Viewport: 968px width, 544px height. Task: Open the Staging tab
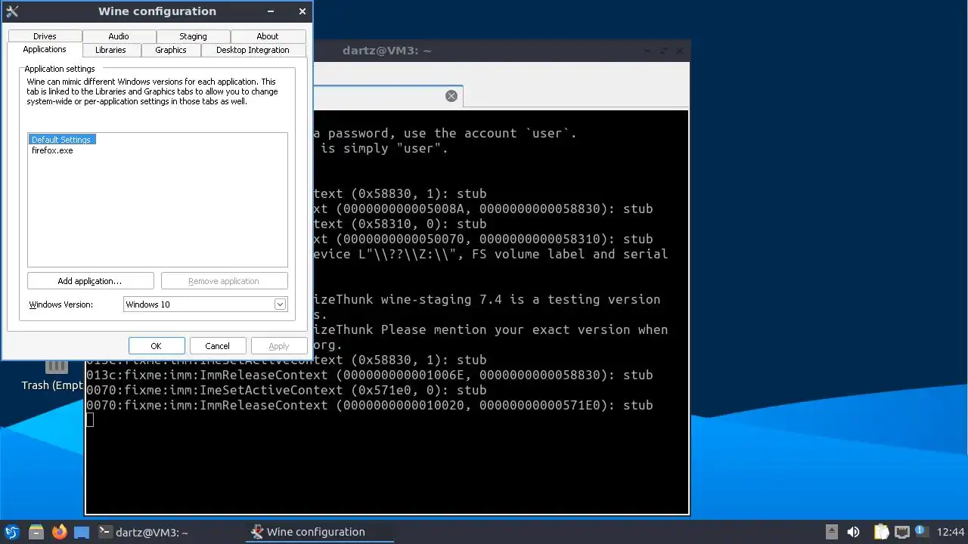pyautogui.click(x=193, y=36)
